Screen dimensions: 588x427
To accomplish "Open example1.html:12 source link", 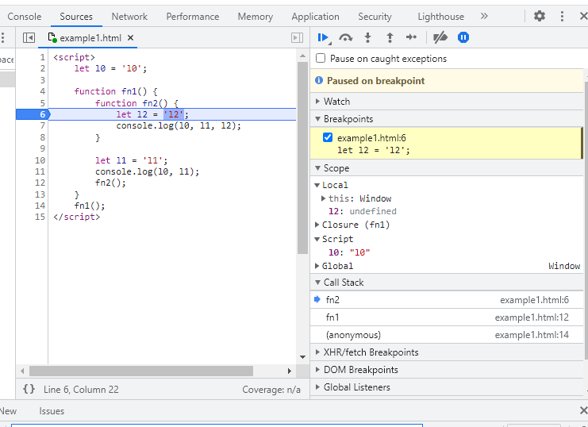I will [x=532, y=317].
